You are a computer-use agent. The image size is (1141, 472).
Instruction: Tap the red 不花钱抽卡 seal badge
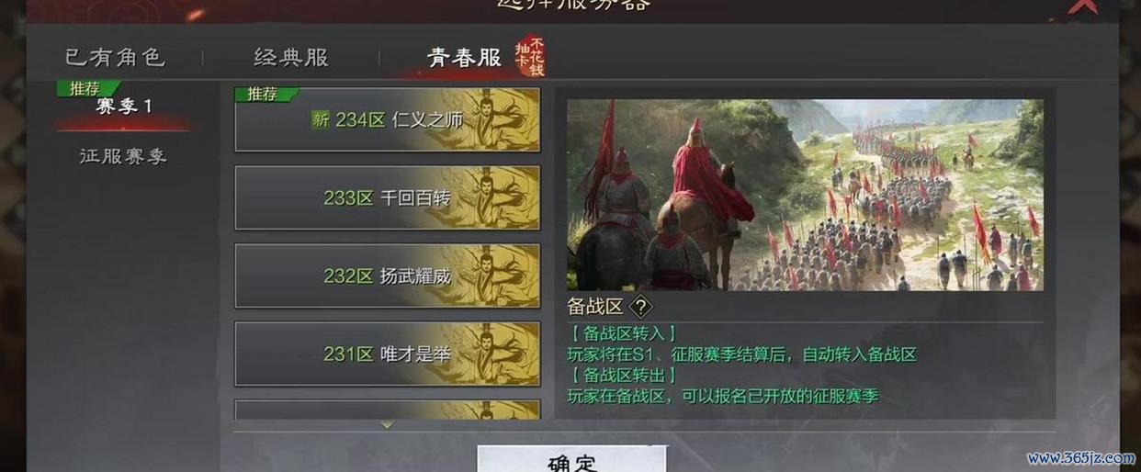coord(530,59)
